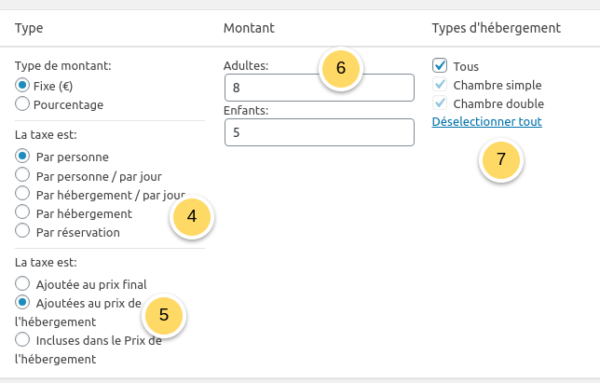Click the yellow marker numbered 7
Screen dimensions: 600x383
point(501,159)
